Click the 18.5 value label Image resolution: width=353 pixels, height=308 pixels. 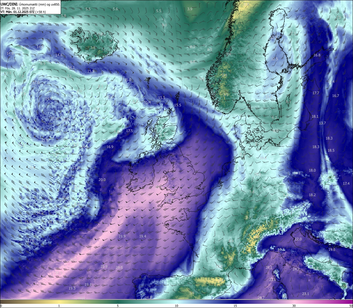click(331, 151)
